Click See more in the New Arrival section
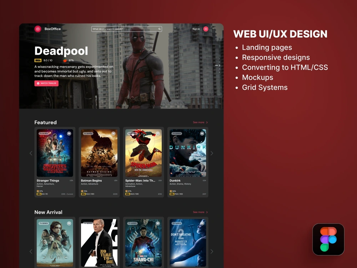The height and width of the screenshot is (268, 357). click(200, 212)
